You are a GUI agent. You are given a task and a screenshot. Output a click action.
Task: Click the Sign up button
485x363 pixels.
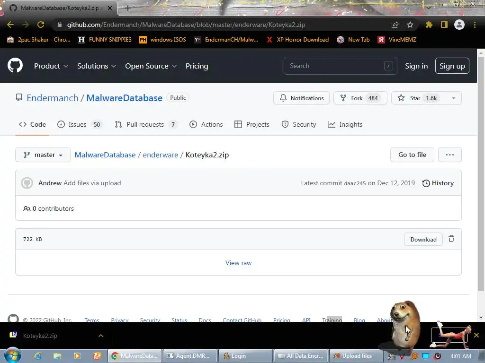pos(452,66)
